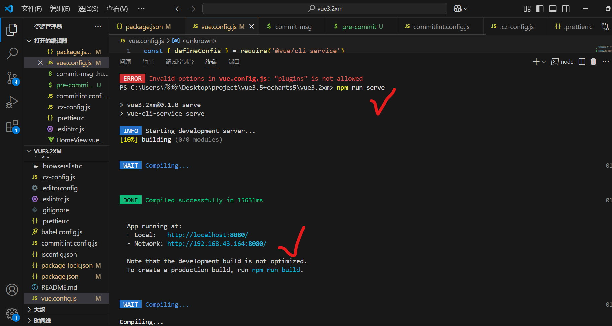Collapse the VUE3.2XM folder section

[29, 151]
